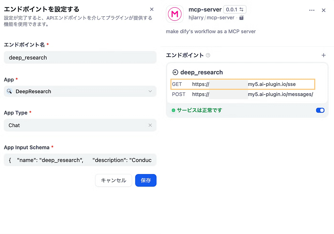The width and height of the screenshot is (334, 234).
Task: Click the キャンセル cancel button
Action: (113, 180)
